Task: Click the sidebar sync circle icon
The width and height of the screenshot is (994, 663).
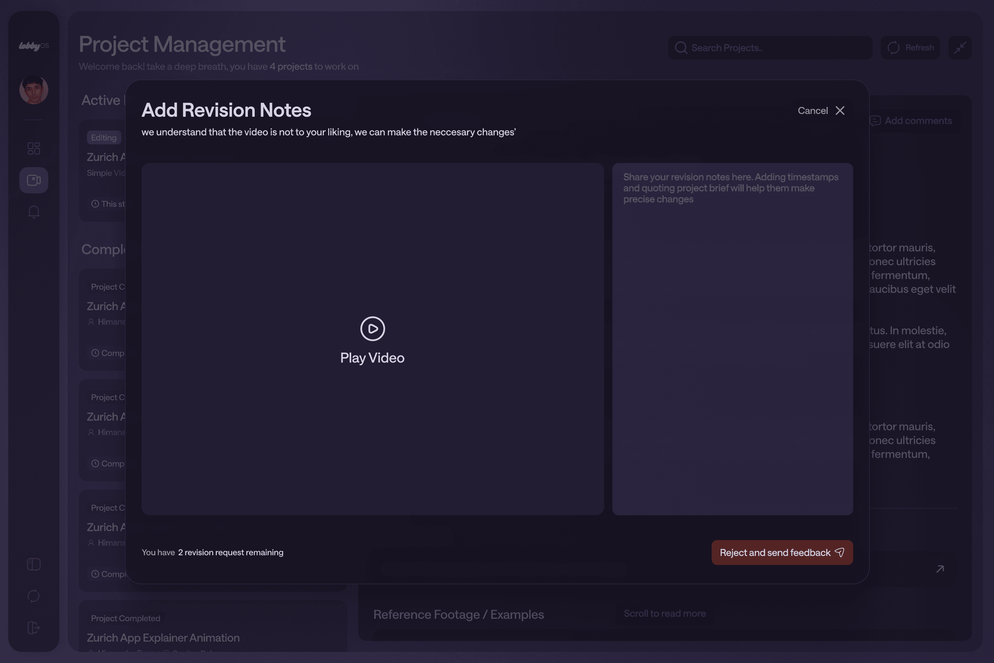Action: (34, 596)
